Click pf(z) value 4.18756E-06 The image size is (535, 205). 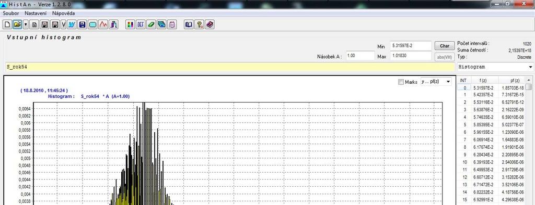[513, 192]
